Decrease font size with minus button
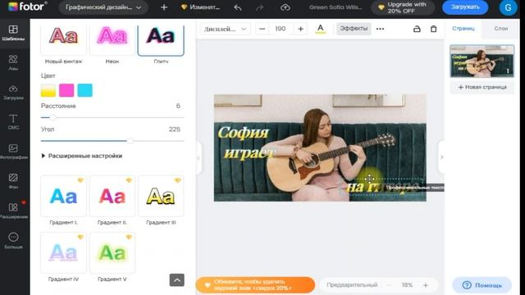This screenshot has width=525, height=295. [262, 29]
